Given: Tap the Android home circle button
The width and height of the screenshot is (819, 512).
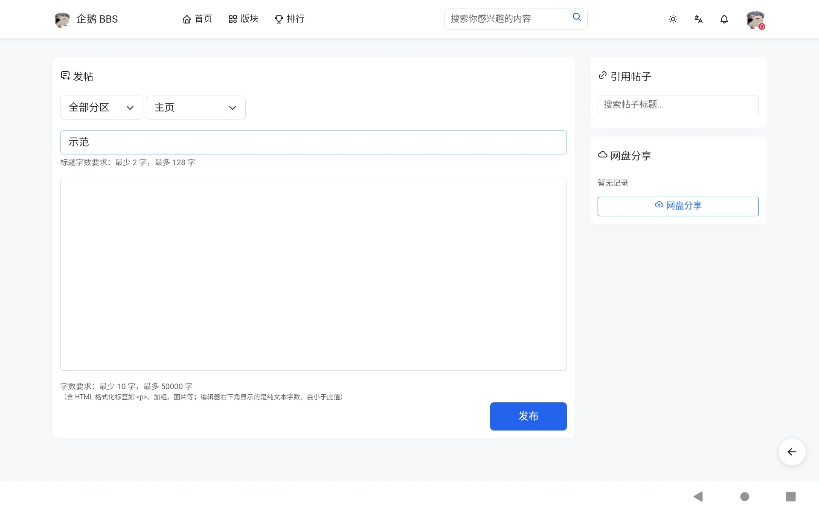Looking at the screenshot, I should pyautogui.click(x=745, y=497).
